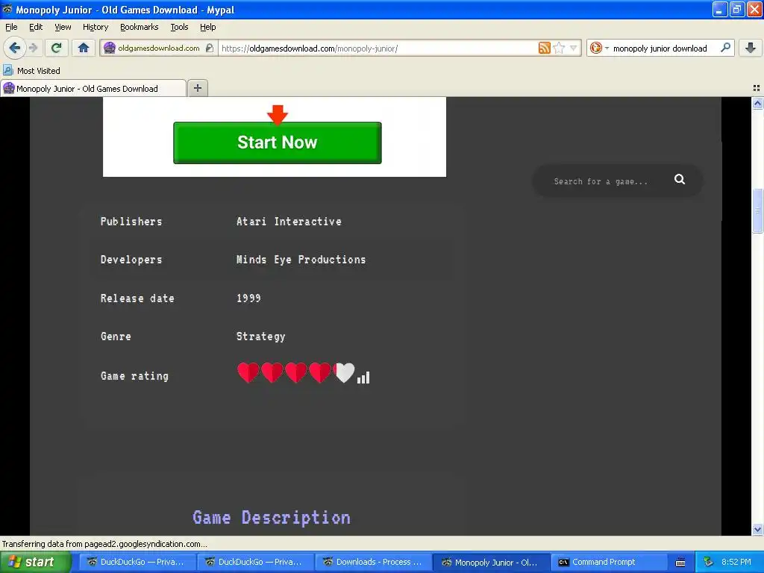Image resolution: width=764 pixels, height=573 pixels.
Task: Click the site search magnifier icon
Action: tap(679, 180)
